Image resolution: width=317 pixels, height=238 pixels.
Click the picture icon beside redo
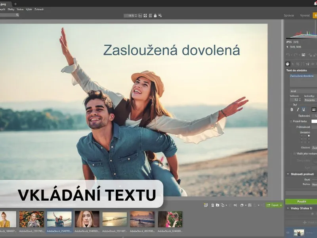coord(304,55)
